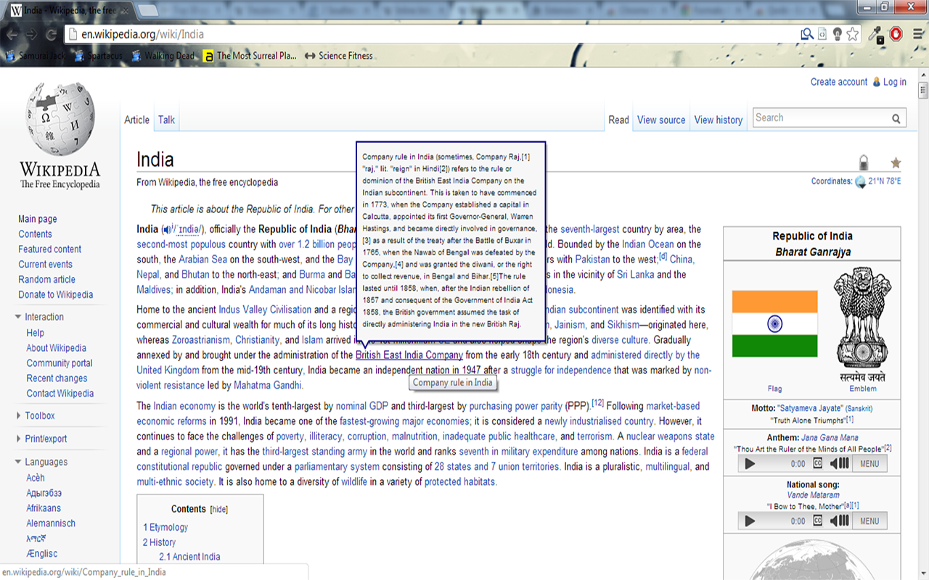Viewport: 929px width, 580px height.
Task: Toggle closed captions on the anthem player
Action: tap(818, 463)
